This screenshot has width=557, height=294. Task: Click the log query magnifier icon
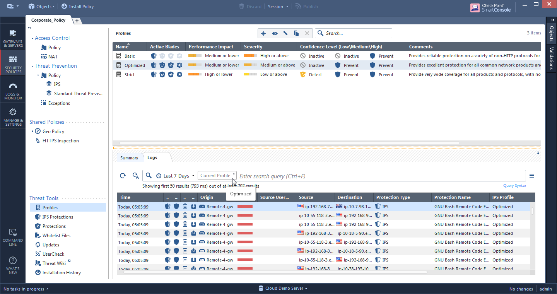pyautogui.click(x=149, y=176)
